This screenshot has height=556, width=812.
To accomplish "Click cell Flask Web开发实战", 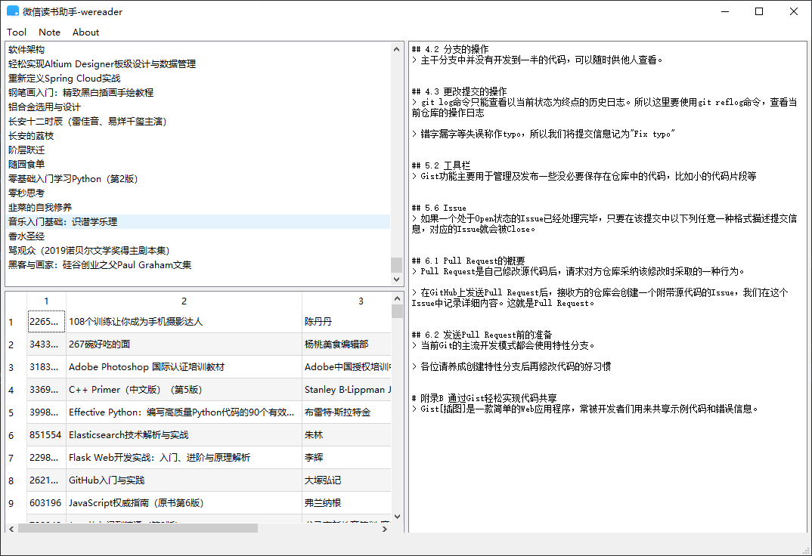I will [184, 458].
